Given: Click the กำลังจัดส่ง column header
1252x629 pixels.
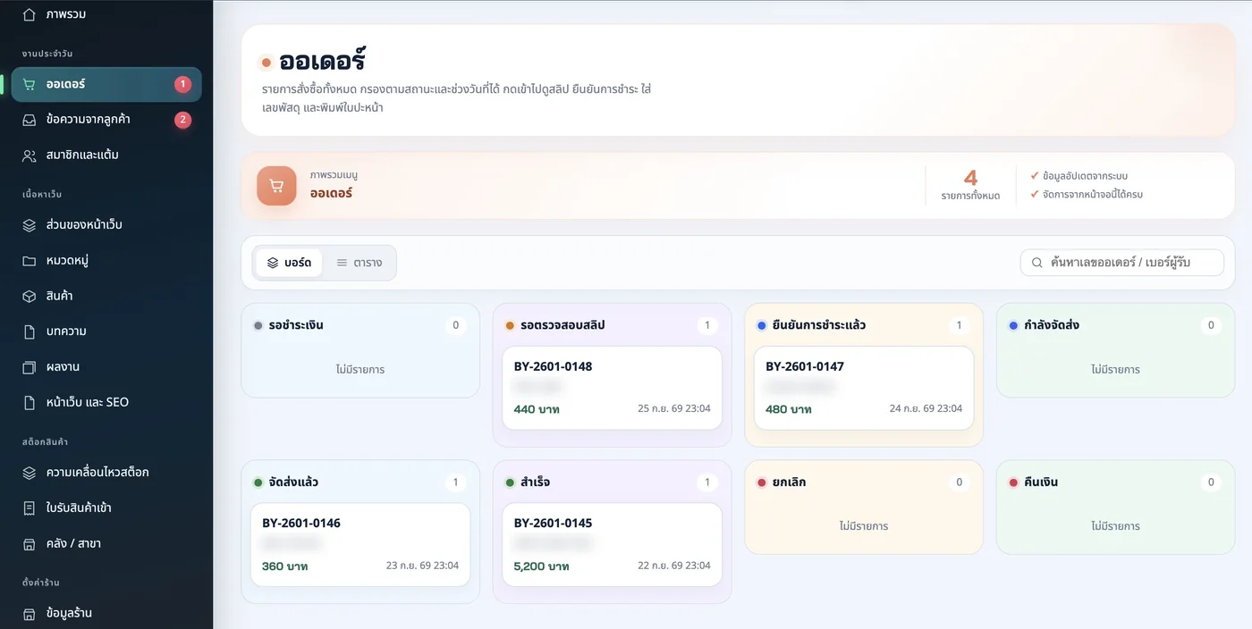Looking at the screenshot, I should 1115,325.
